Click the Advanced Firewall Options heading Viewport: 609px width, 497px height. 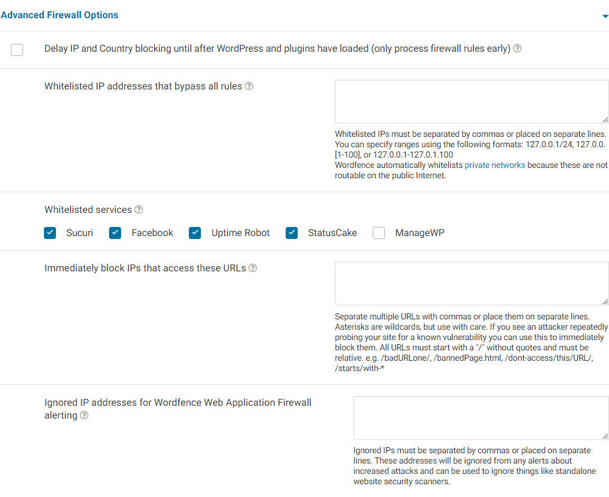coord(60,15)
